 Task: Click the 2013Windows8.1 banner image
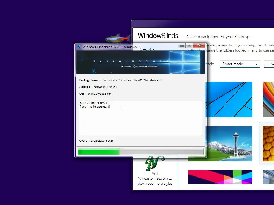pyautogui.click(x=140, y=62)
